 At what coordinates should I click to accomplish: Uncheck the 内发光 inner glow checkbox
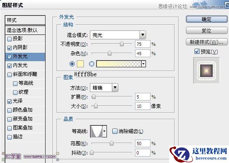click(x=9, y=66)
